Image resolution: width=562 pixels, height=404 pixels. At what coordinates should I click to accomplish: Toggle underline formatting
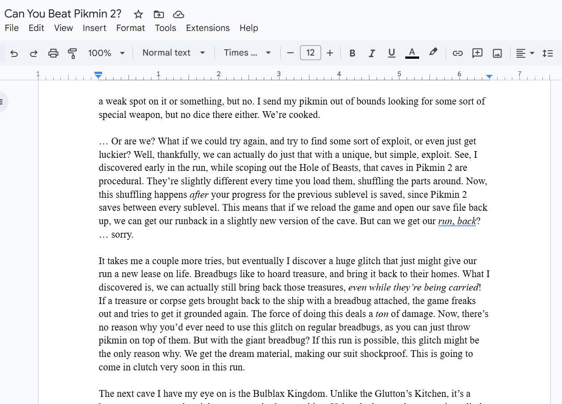click(x=391, y=53)
